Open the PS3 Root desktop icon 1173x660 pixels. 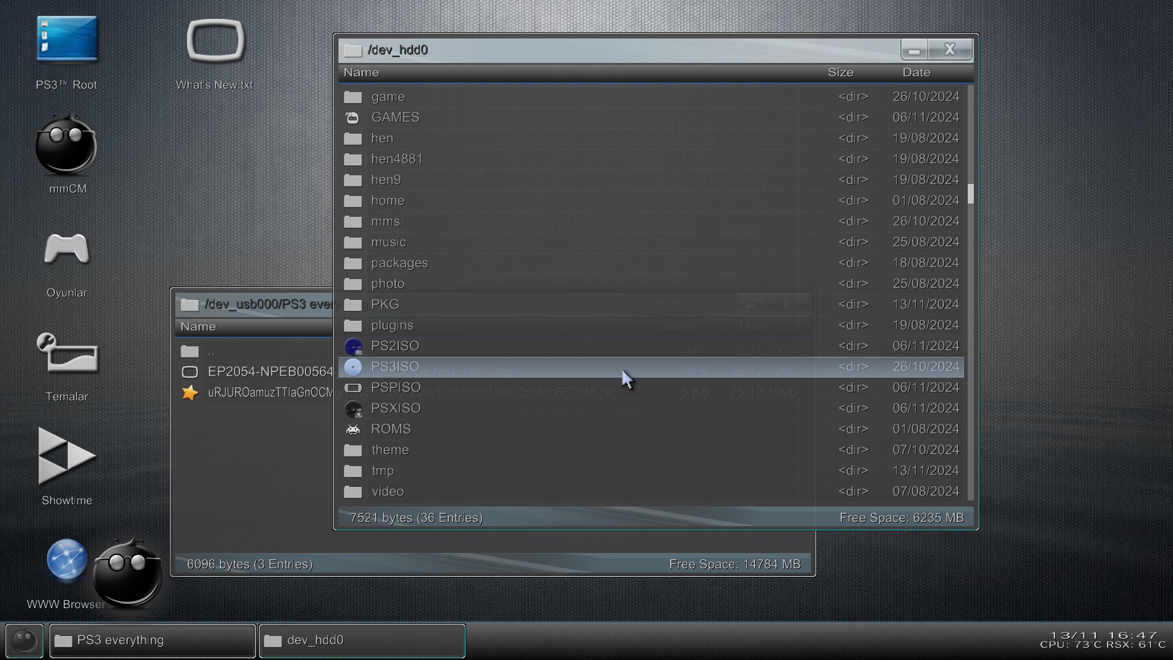point(67,40)
